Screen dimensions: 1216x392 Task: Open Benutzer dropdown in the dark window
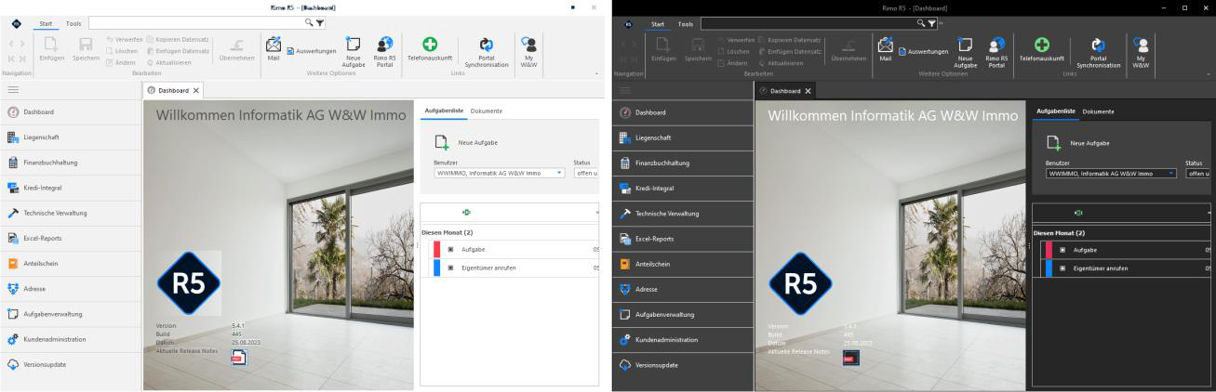[1170, 173]
